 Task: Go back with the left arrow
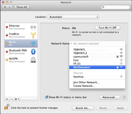pyautogui.click(x=5, y=7)
